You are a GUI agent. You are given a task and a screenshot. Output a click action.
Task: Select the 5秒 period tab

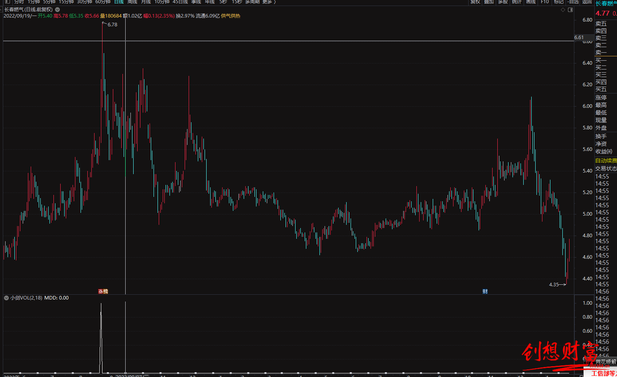[223, 2]
